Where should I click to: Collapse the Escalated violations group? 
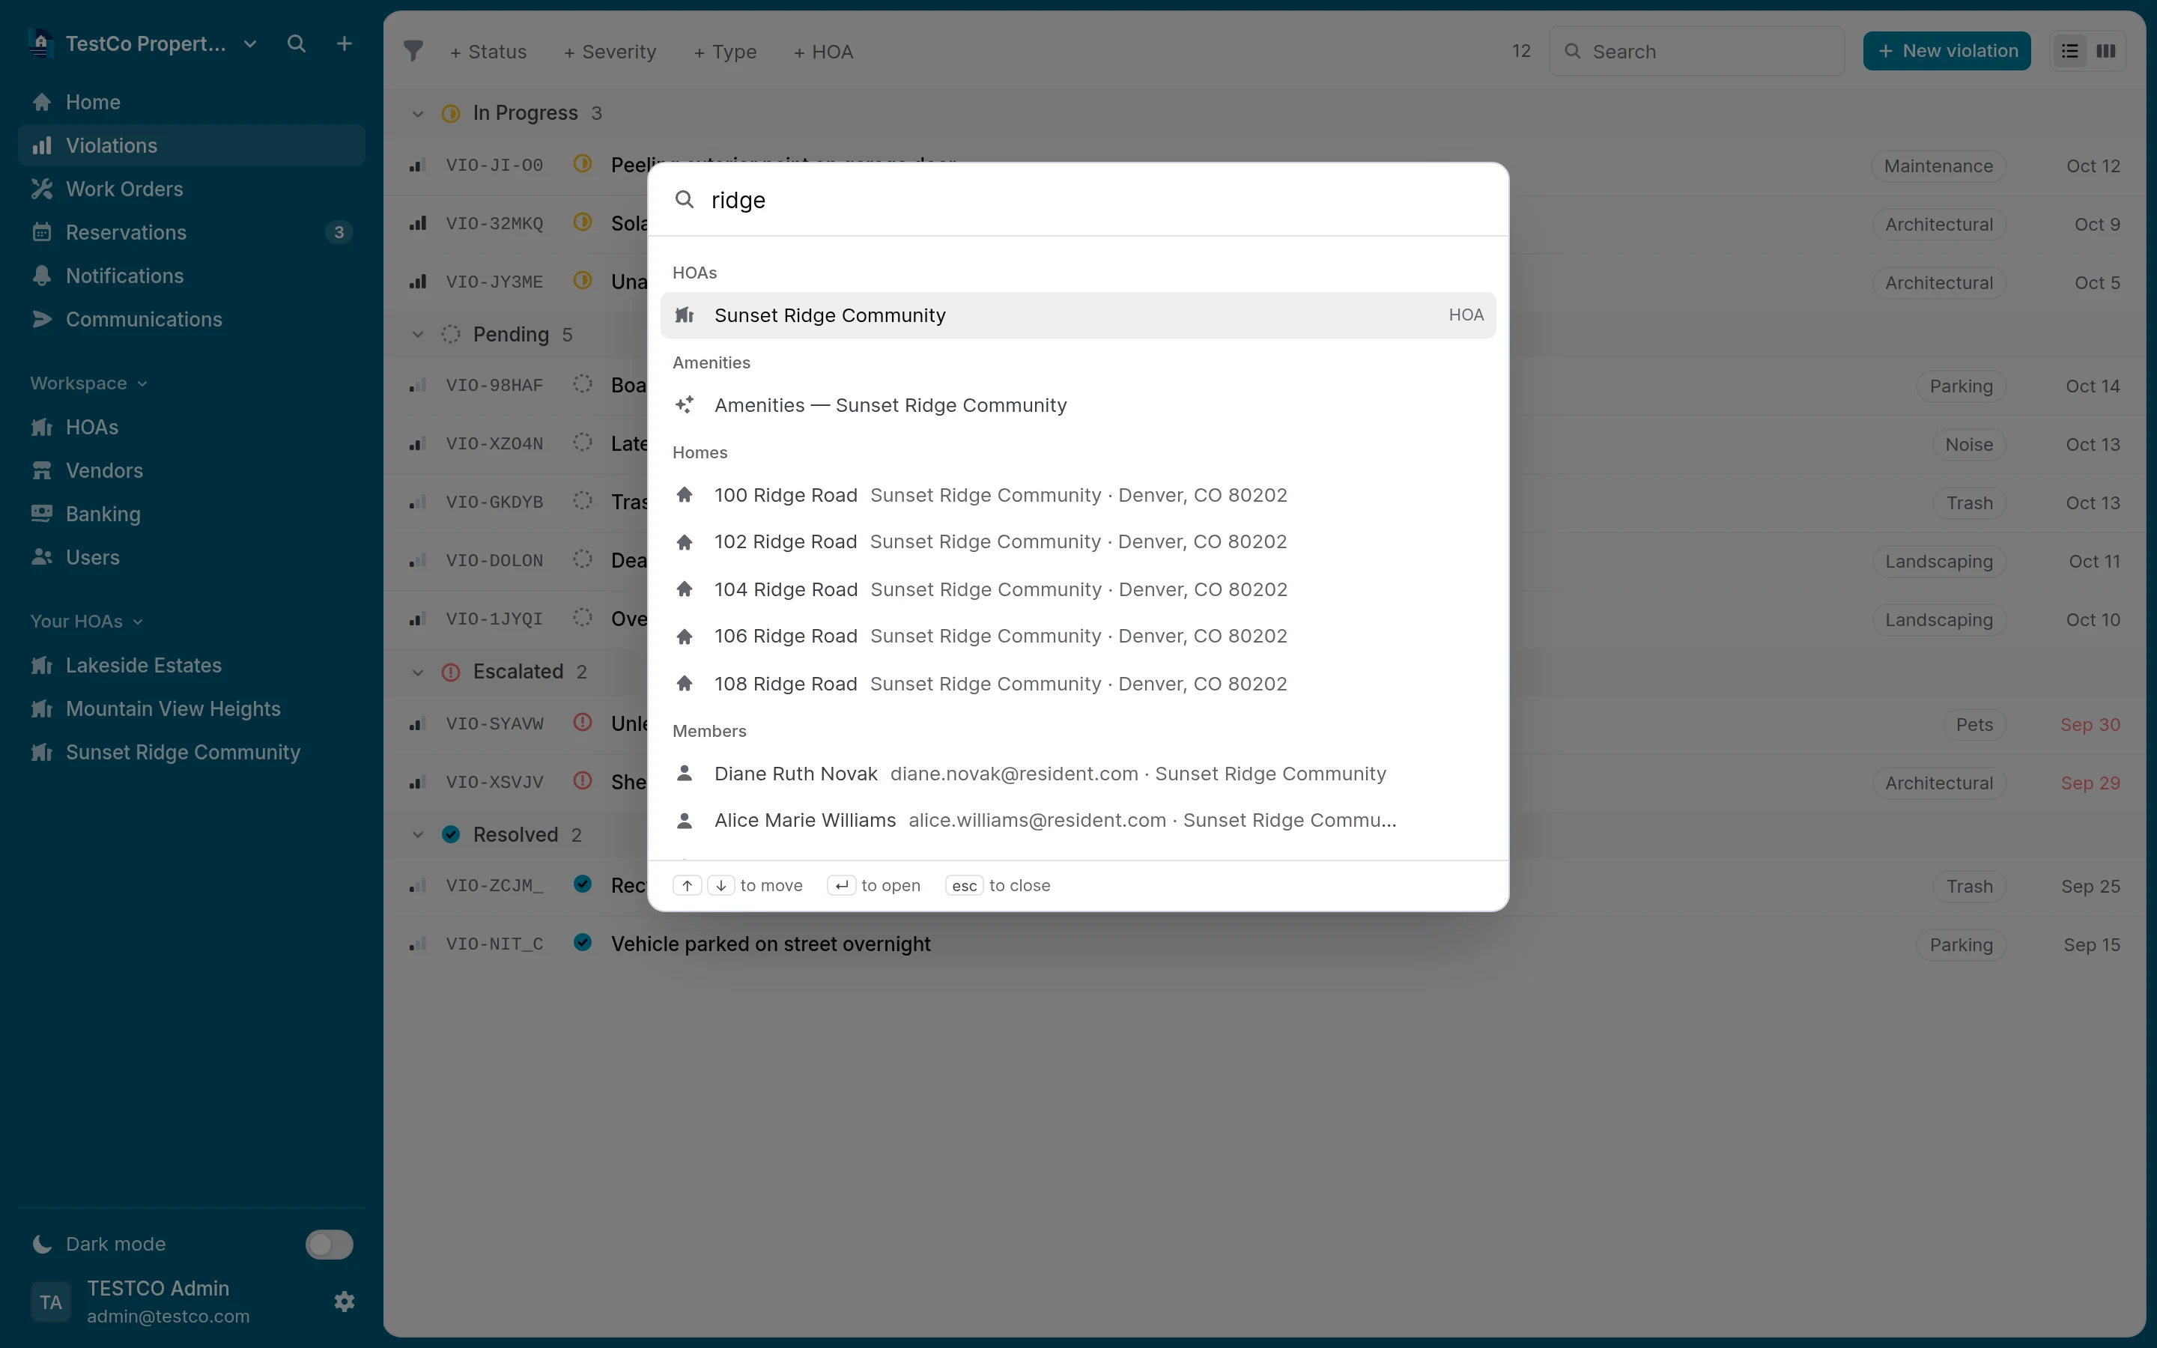(x=417, y=671)
